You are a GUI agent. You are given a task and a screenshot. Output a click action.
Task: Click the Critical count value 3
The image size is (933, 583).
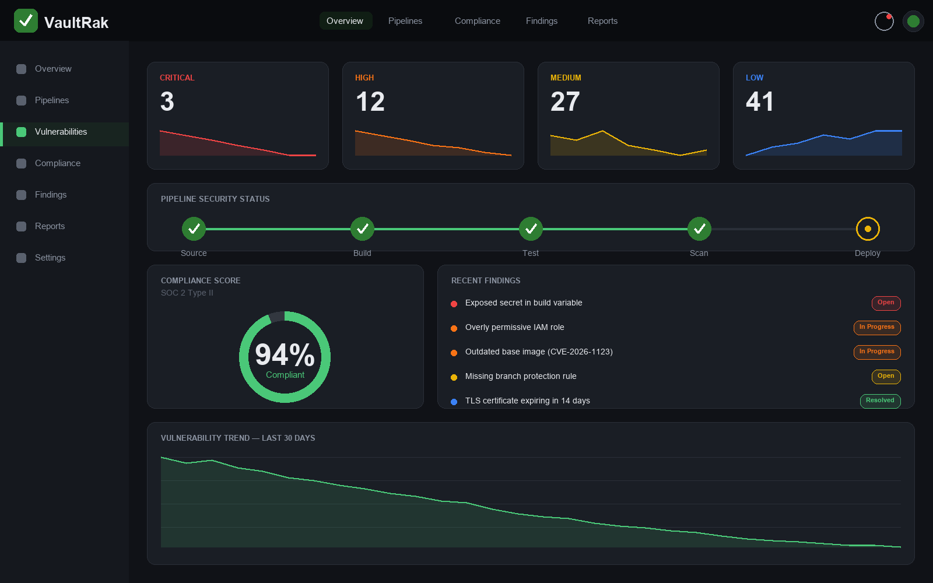coord(167,102)
